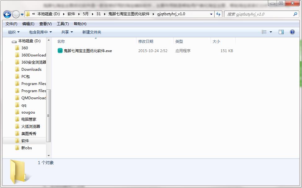302x188 pixels.
Task: Select the 美图秀秀 folder
Action: pos(29,134)
